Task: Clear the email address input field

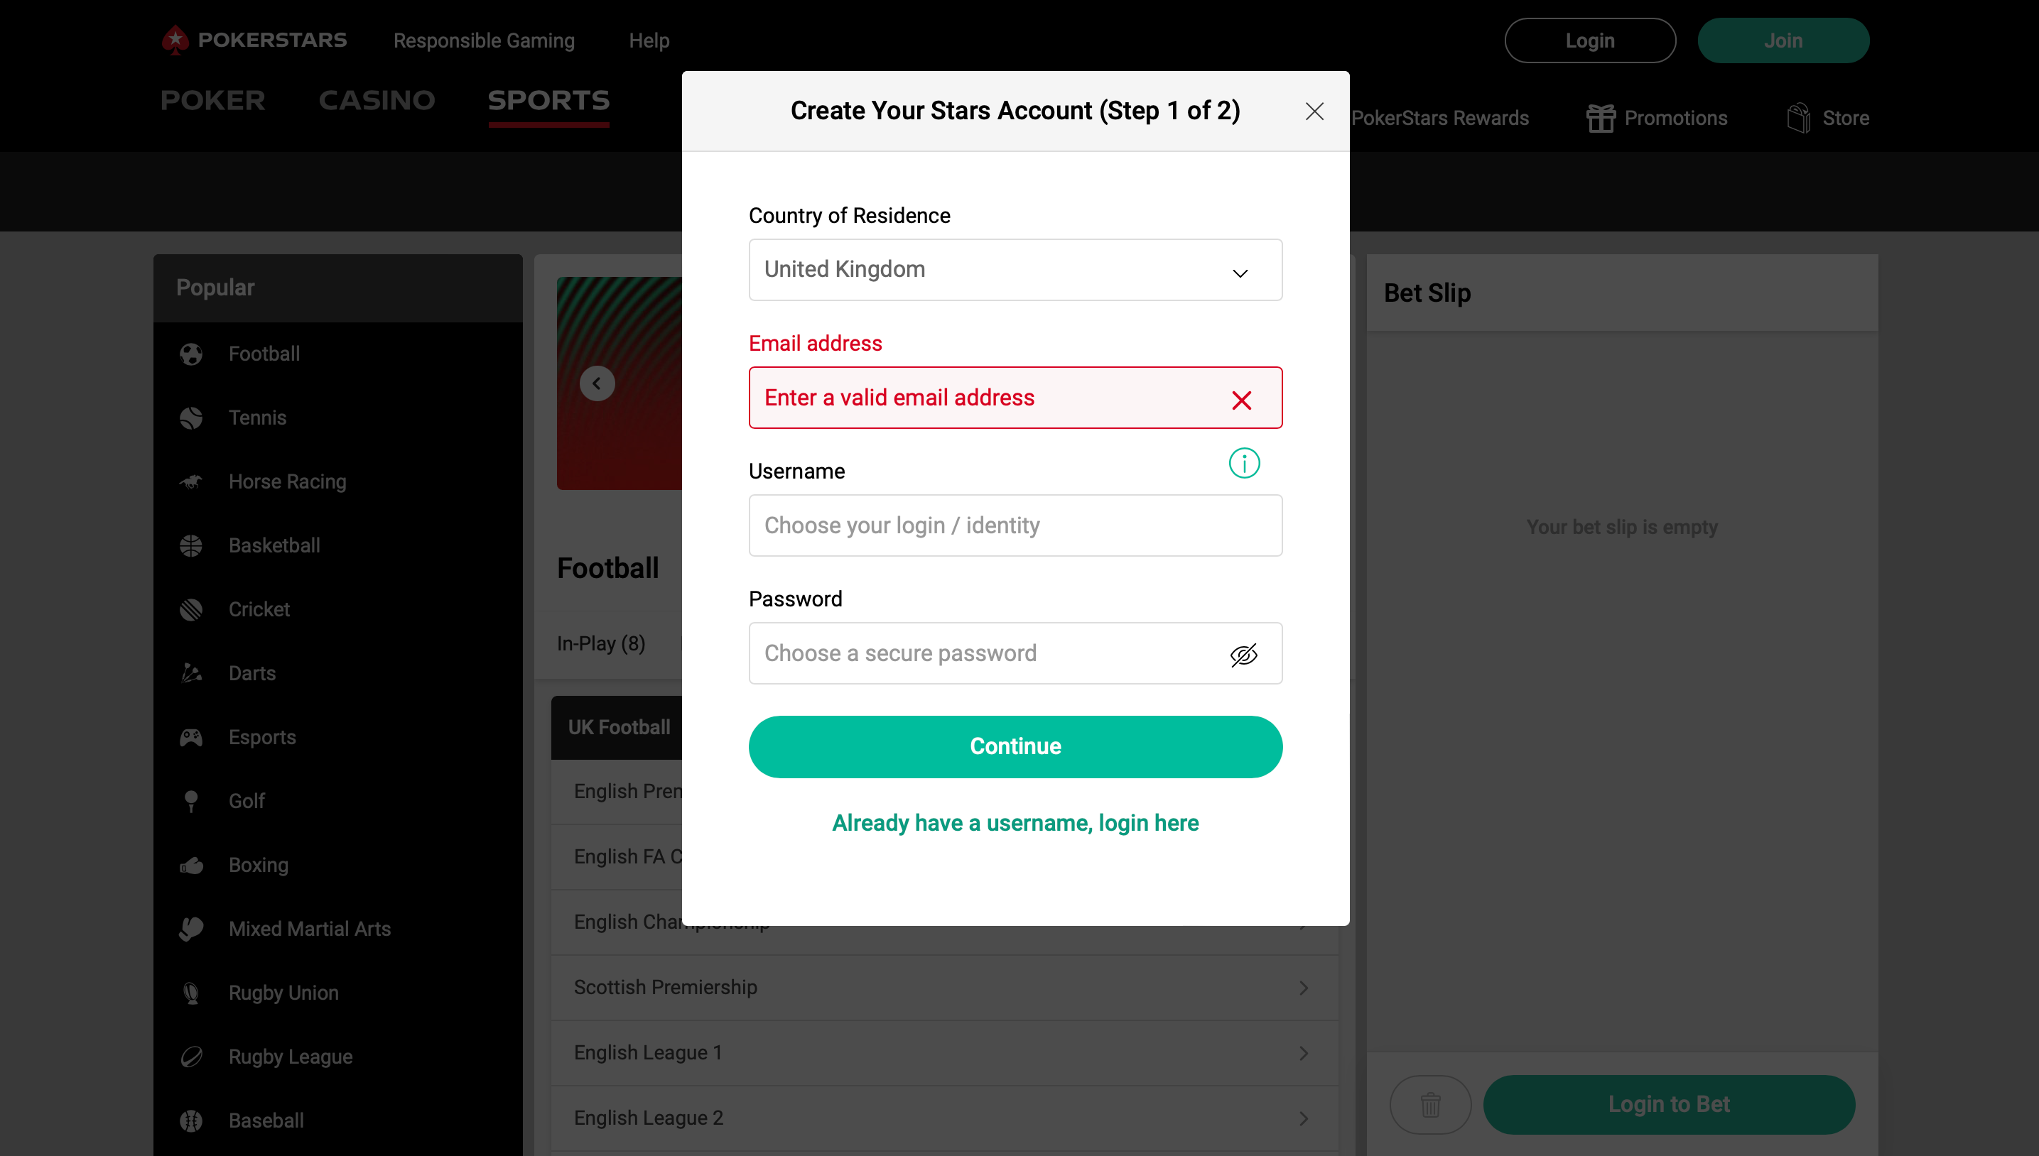Action: [1240, 399]
